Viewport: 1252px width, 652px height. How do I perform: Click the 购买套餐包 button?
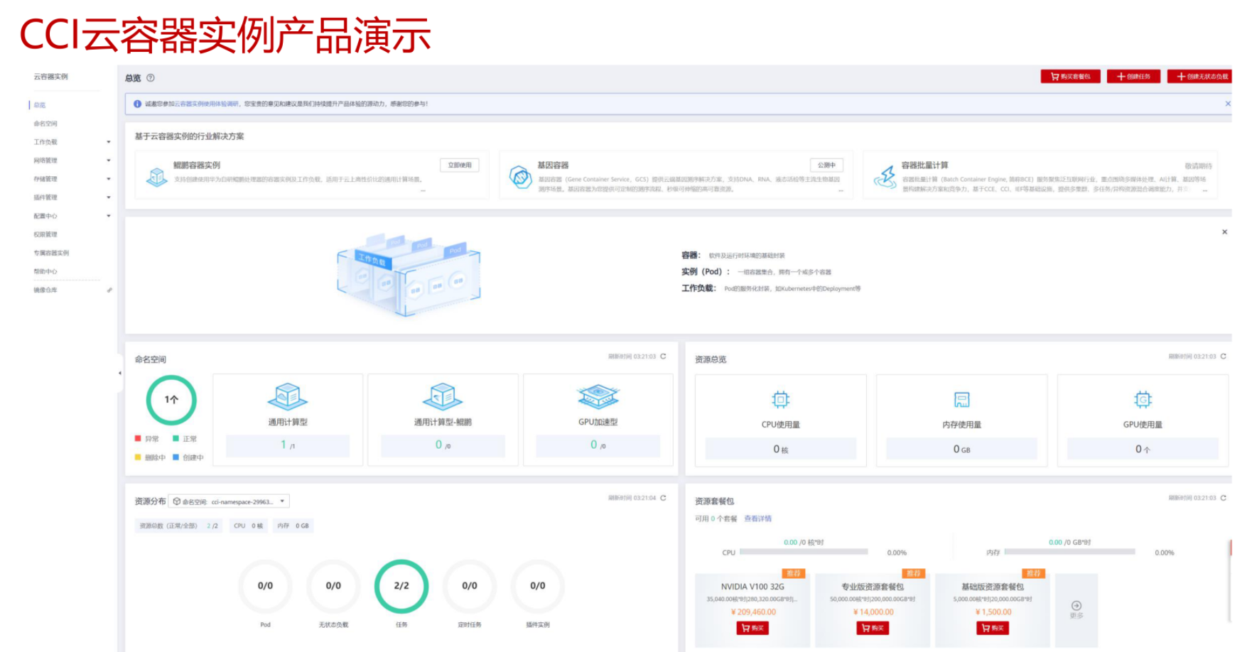click(x=1070, y=77)
